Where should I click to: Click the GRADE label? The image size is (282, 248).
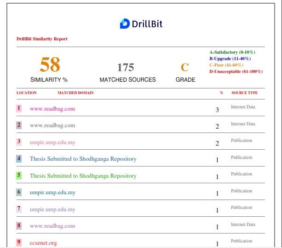click(185, 79)
